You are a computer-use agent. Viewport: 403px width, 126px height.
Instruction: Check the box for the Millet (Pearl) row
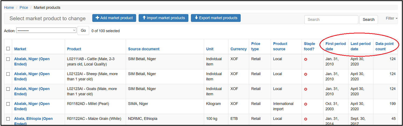tap(8, 104)
